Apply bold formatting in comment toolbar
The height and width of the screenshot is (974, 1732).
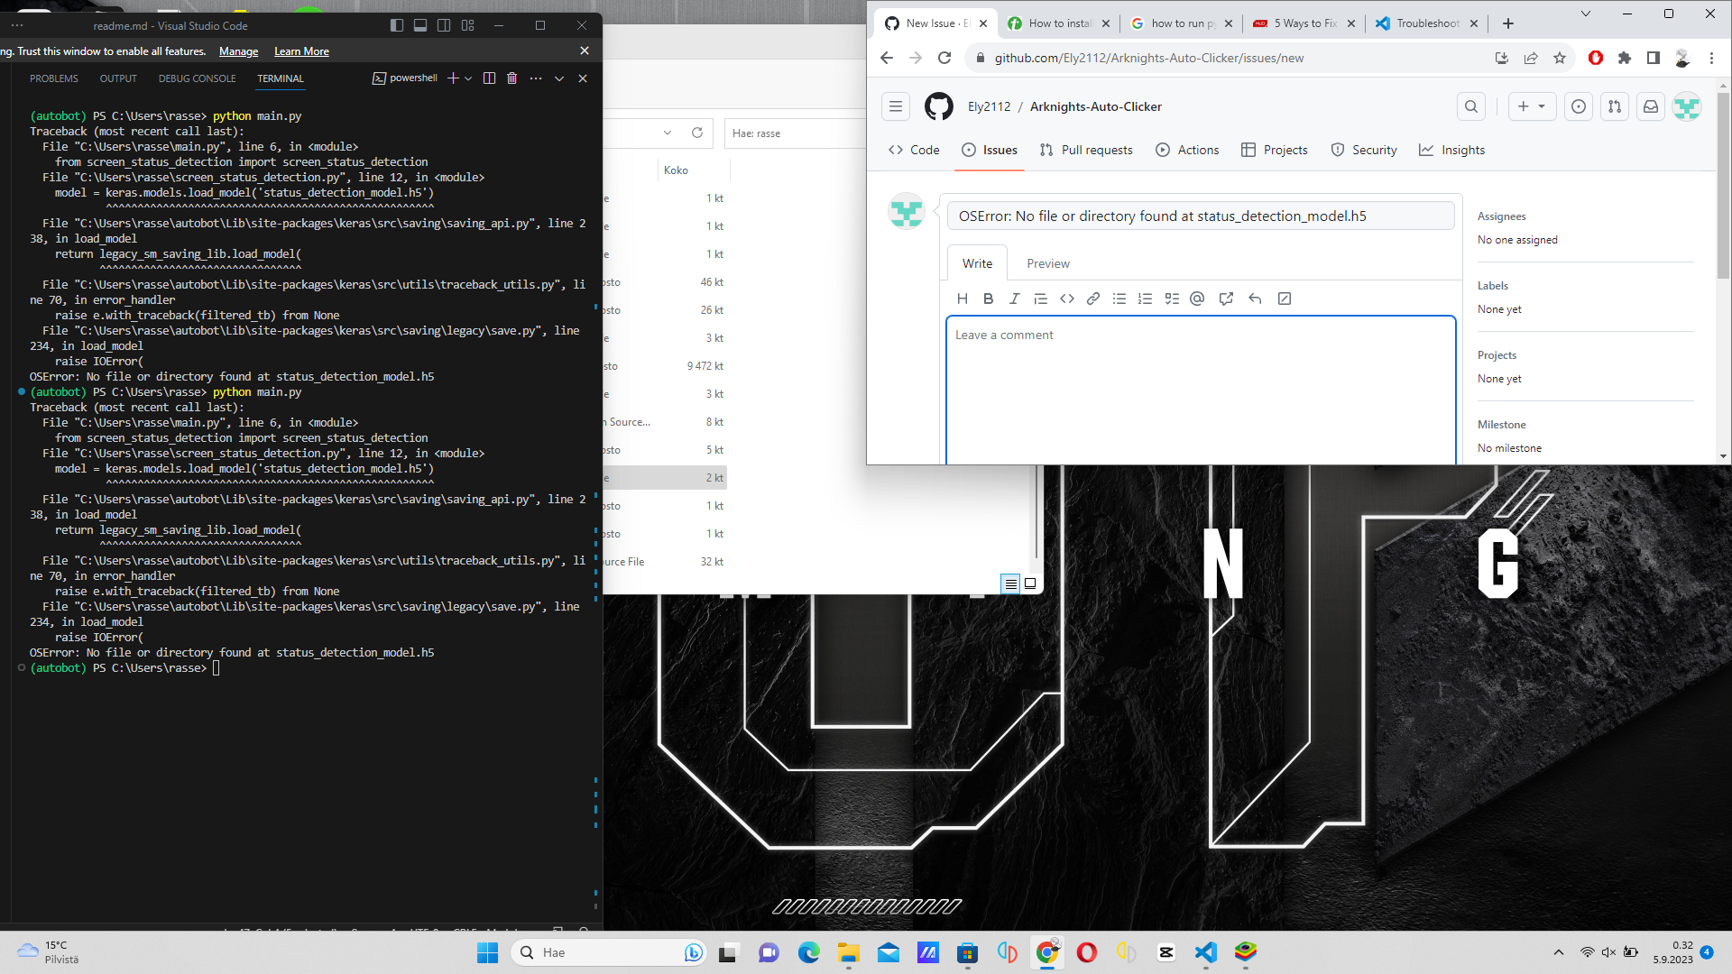pyautogui.click(x=988, y=299)
